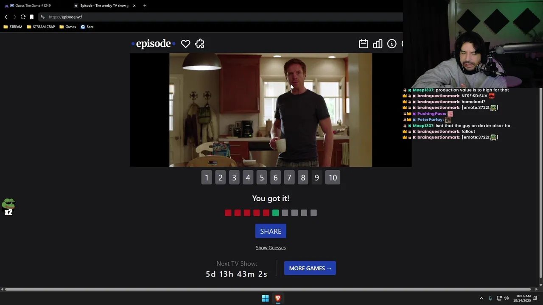Click the TV show frame image
The height and width of the screenshot is (305, 543).
click(x=271, y=110)
